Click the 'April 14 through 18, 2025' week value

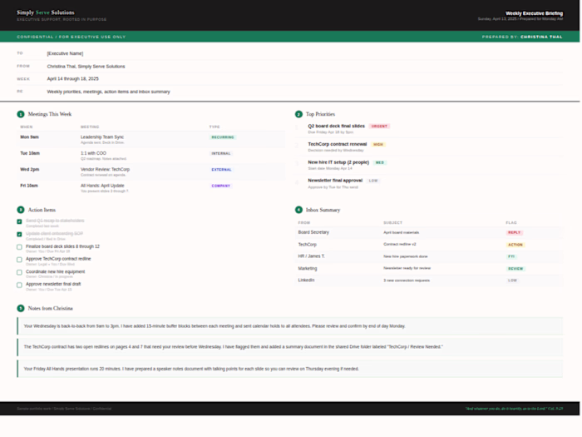73,79
